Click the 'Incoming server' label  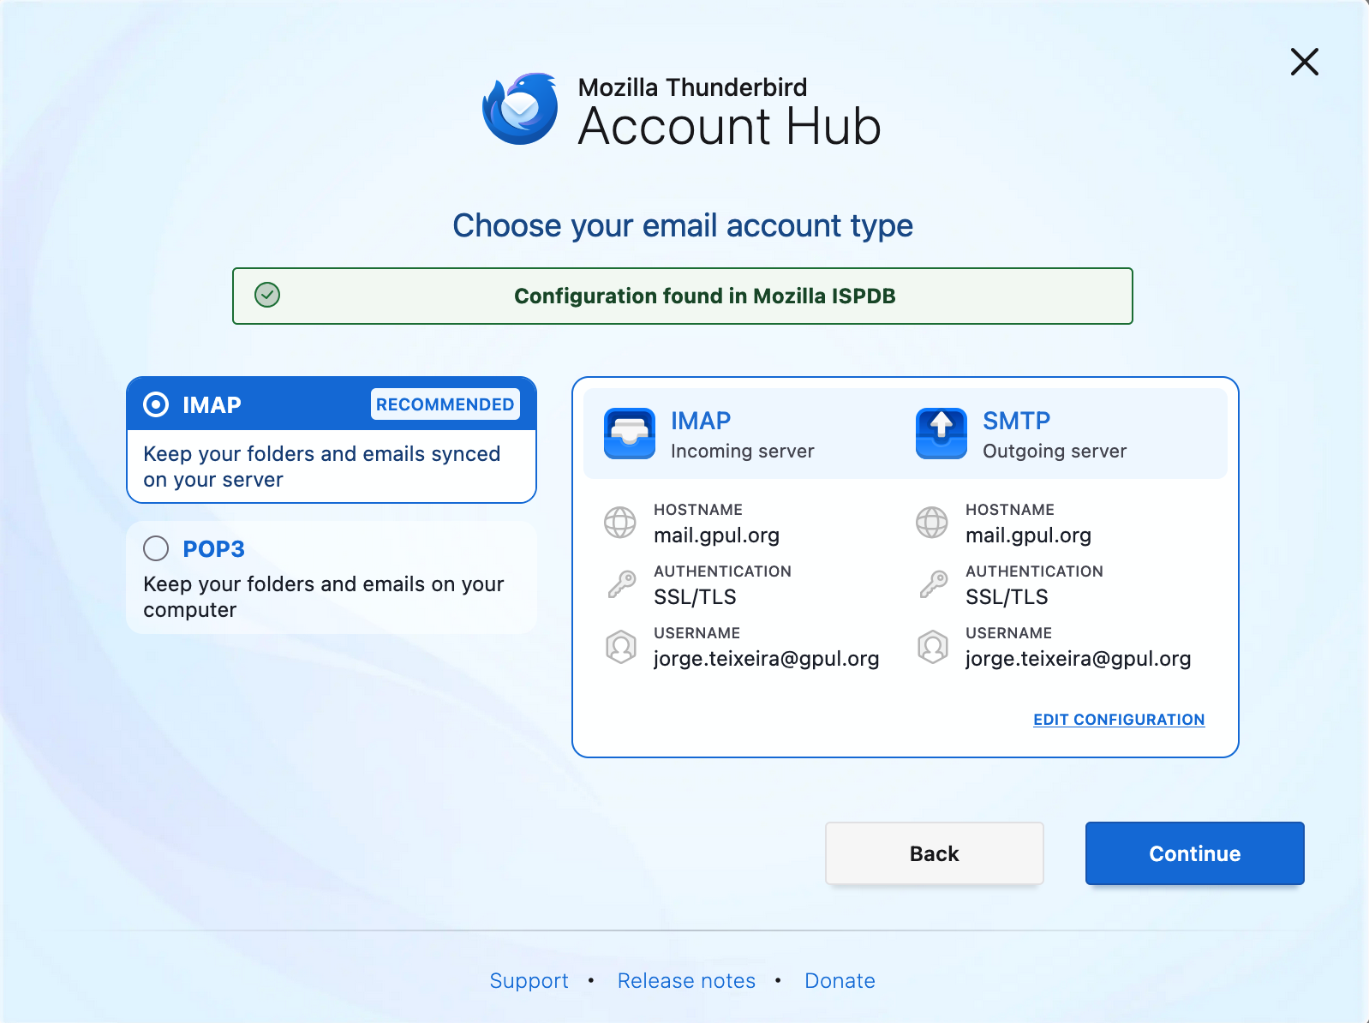point(742,452)
